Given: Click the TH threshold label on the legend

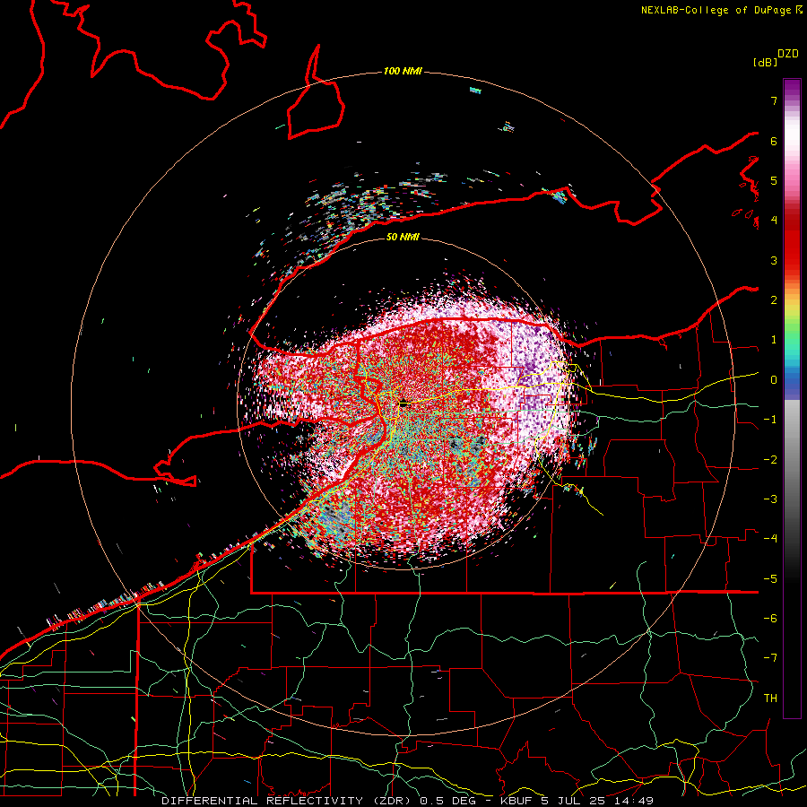Looking at the screenshot, I should 770,699.
